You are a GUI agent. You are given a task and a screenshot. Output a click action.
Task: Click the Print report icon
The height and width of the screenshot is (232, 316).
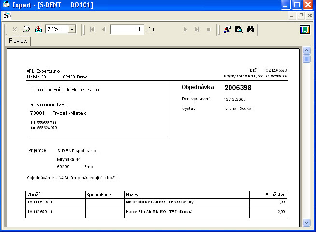(27, 30)
